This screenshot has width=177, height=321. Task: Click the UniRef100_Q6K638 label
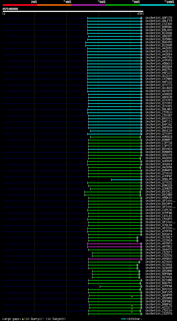point(159,97)
